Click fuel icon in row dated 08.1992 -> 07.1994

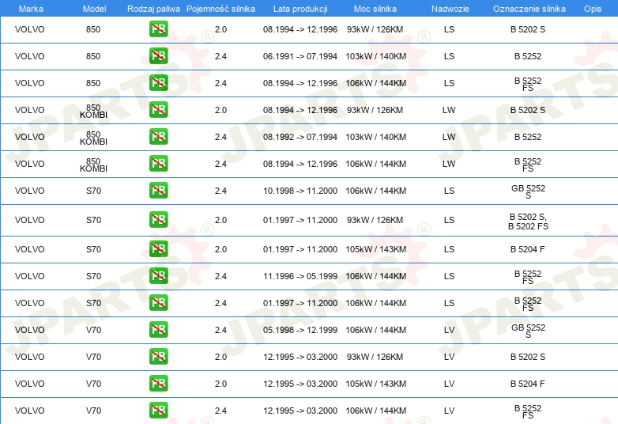[x=158, y=137]
